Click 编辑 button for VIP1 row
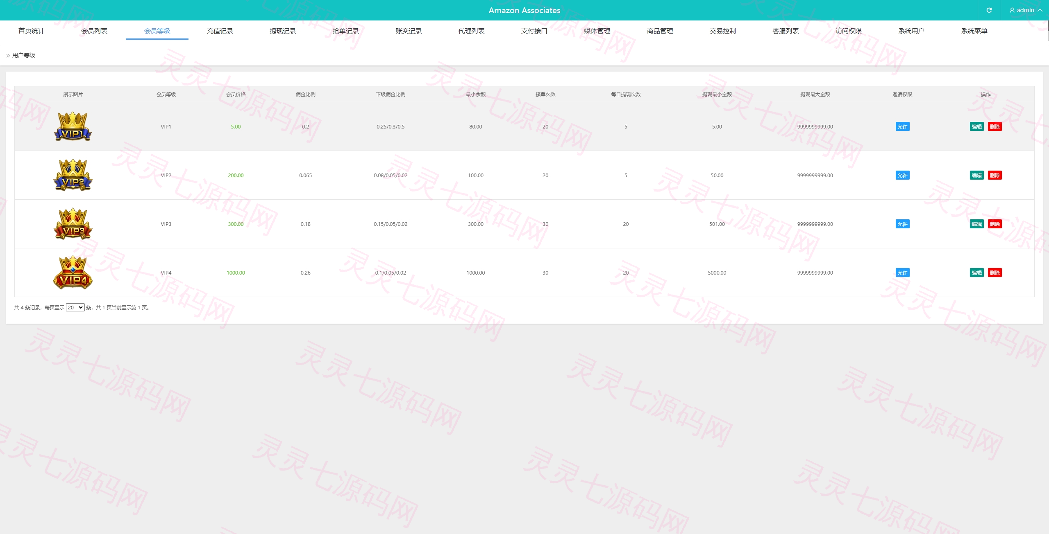Screen dimensions: 1049x534 coord(977,126)
